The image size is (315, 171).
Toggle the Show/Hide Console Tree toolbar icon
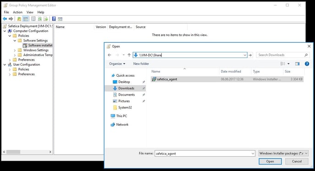[26, 19]
